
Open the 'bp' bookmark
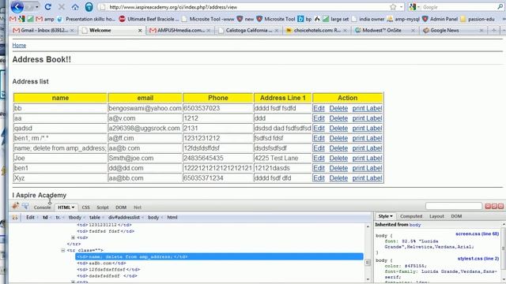(x=304, y=19)
